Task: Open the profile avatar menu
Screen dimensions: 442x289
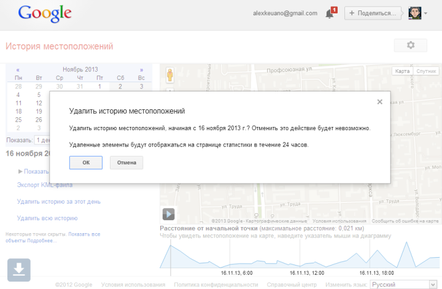Action: click(x=414, y=13)
